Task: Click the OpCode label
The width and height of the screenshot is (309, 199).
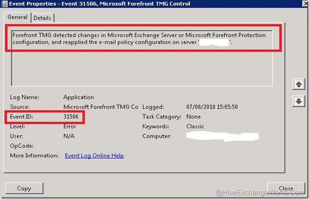Action: [22, 146]
